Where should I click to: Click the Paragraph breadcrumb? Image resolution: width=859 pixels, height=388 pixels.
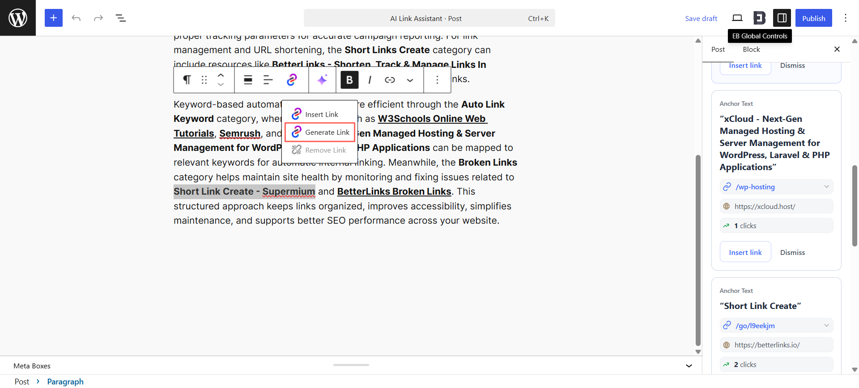tap(65, 382)
